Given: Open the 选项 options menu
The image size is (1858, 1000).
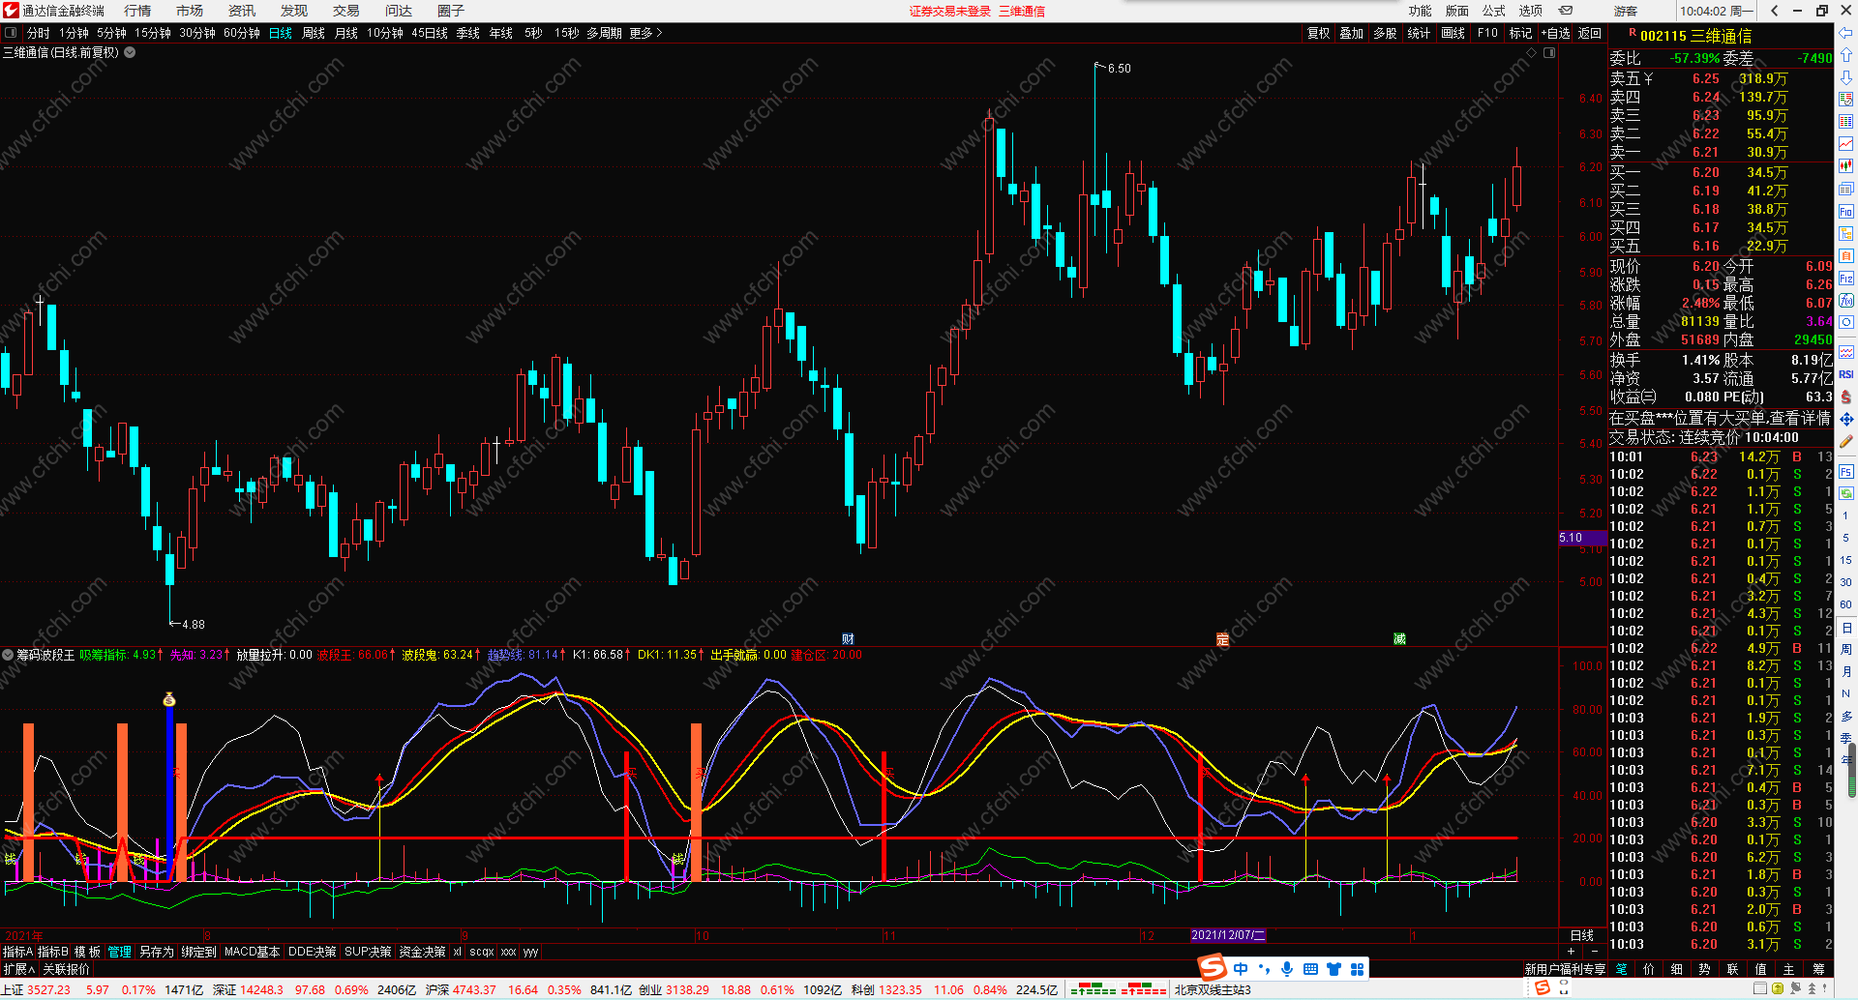Looking at the screenshot, I should click(x=1530, y=11).
